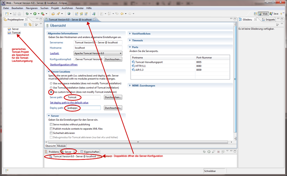The height and width of the screenshot is (176, 287).
Task: Click Durchsuchen next to Server path
Action: point(113,97)
